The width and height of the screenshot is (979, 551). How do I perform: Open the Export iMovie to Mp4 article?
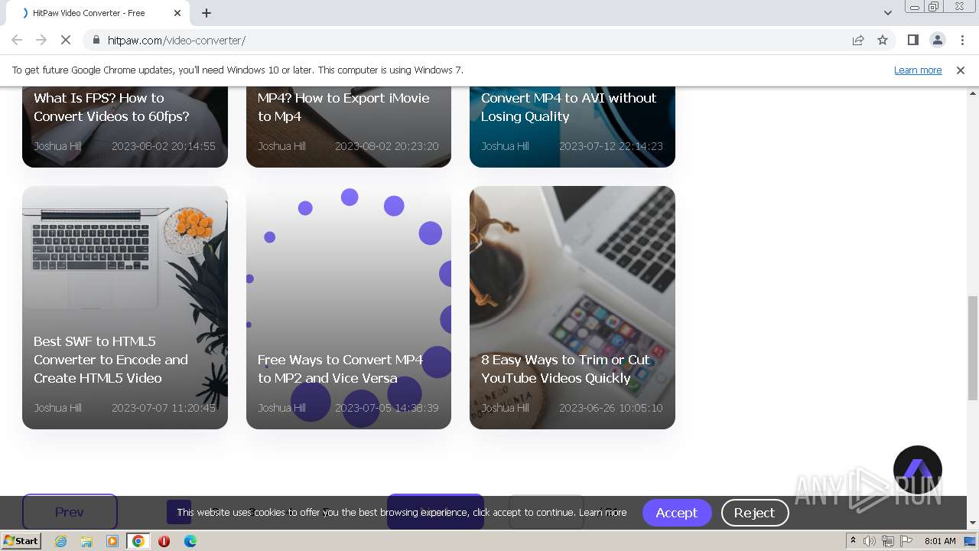point(349,126)
